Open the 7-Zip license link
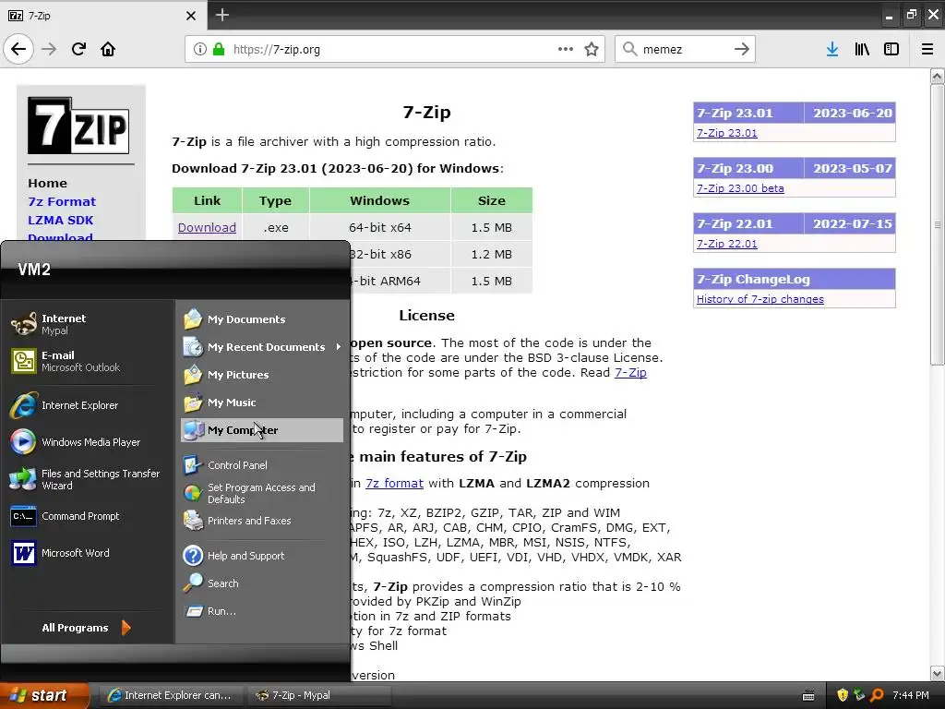Image resolution: width=945 pixels, height=709 pixels. [630, 373]
